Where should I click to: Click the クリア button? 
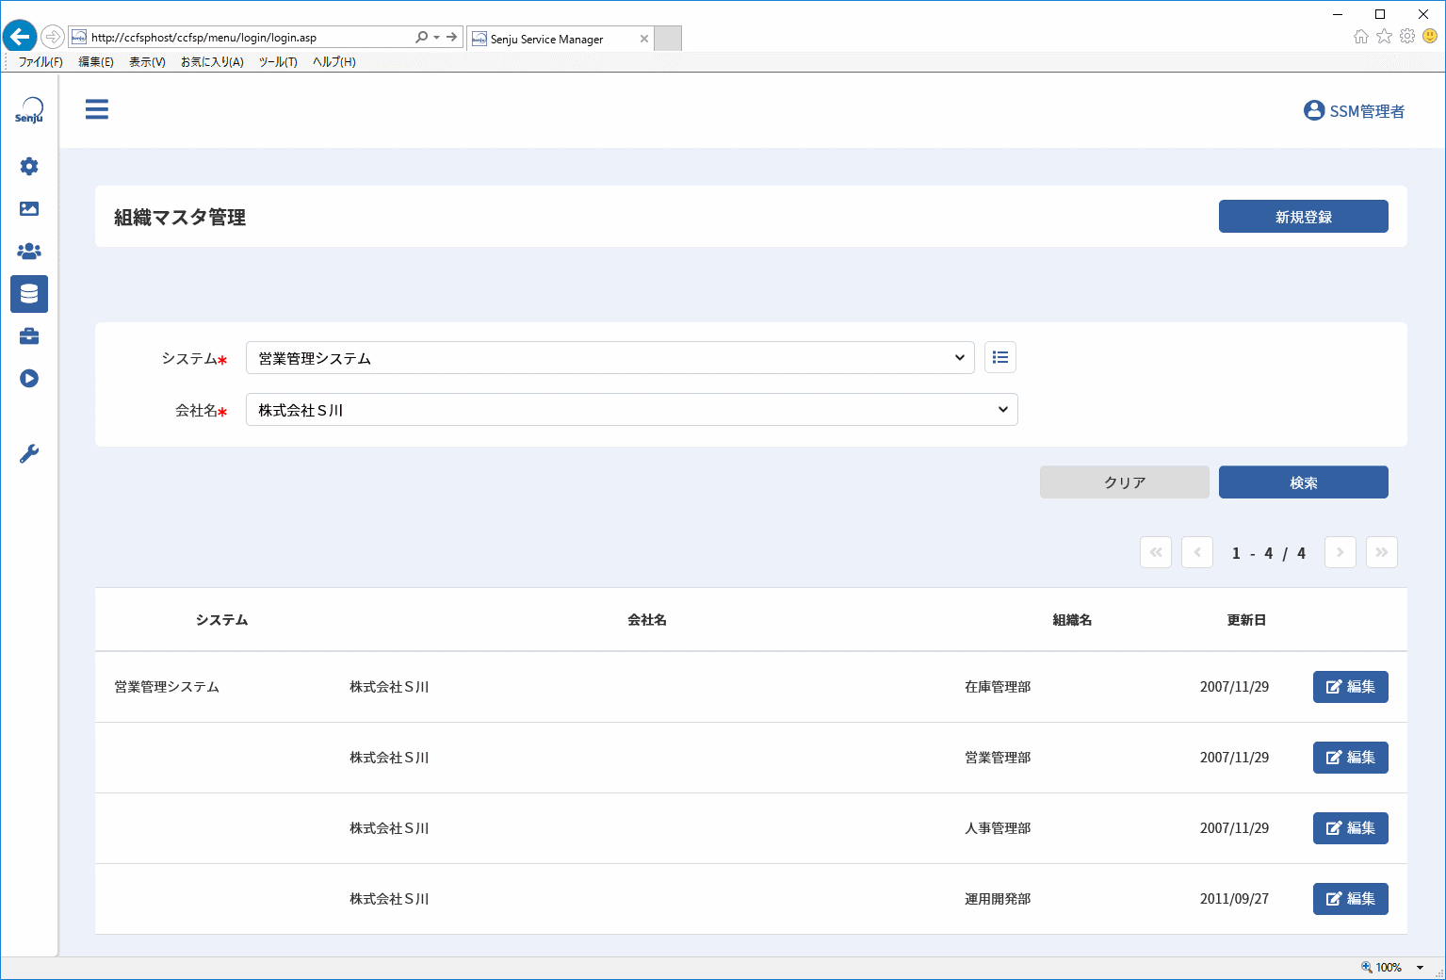(x=1125, y=482)
